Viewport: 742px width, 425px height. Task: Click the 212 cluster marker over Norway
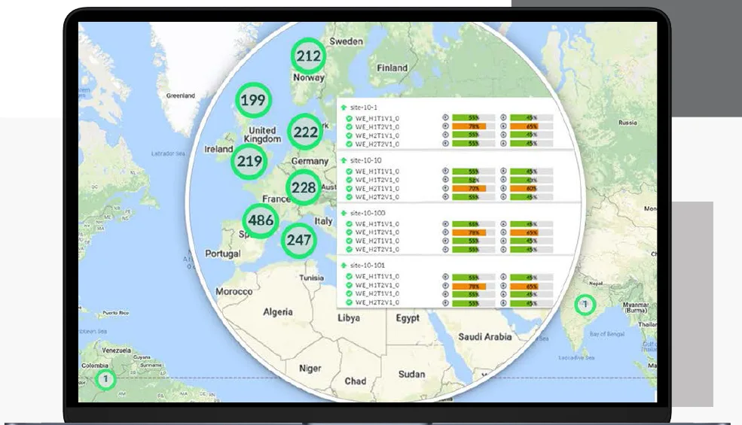[309, 56]
